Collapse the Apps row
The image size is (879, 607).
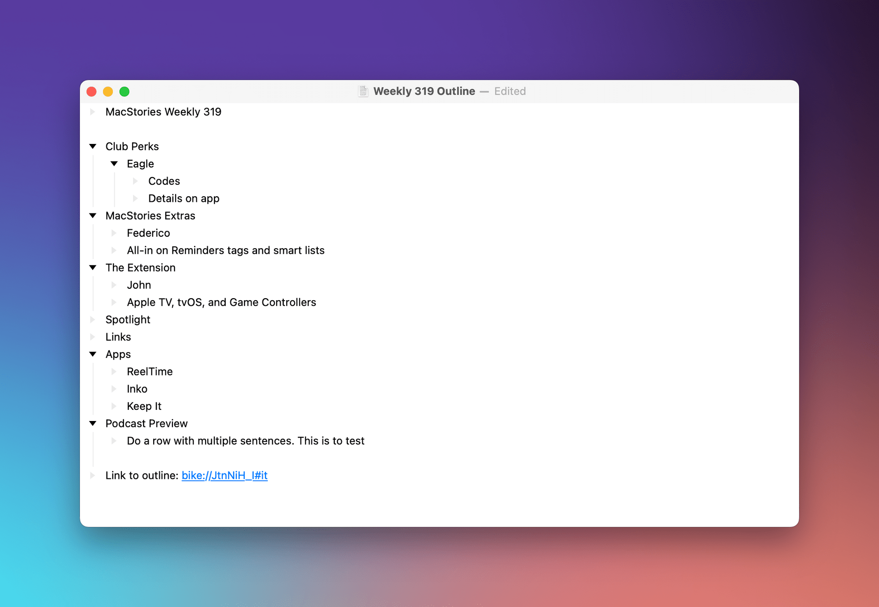point(93,354)
